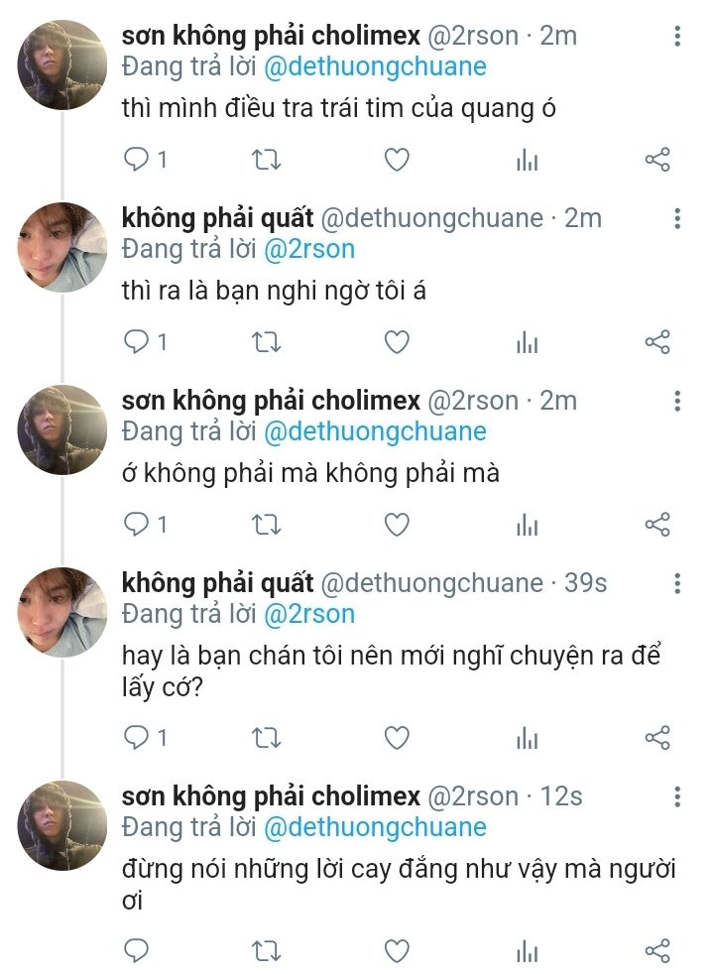The image size is (714, 974).
Task: Open profile avatar of first tweet's author
Action: [x=61, y=64]
